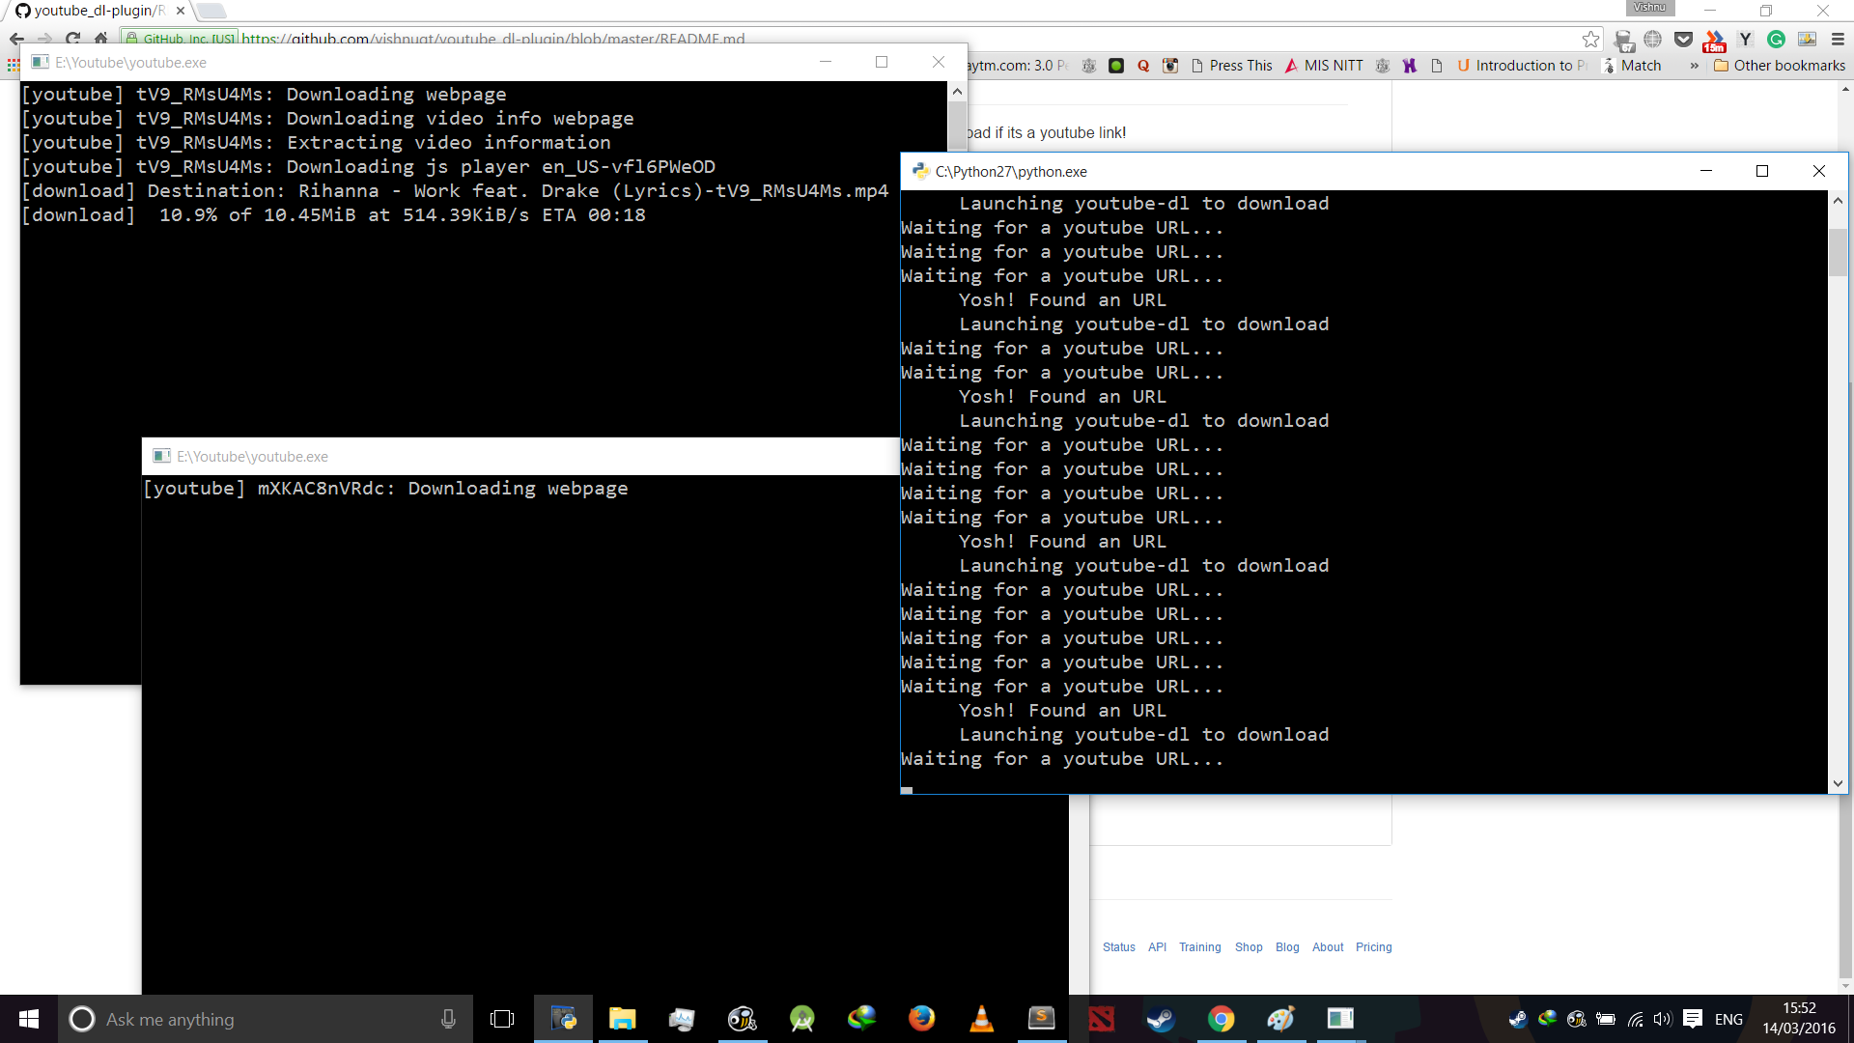Open VLC media player from taskbar
1854x1043 pixels.
pyautogui.click(x=982, y=1019)
